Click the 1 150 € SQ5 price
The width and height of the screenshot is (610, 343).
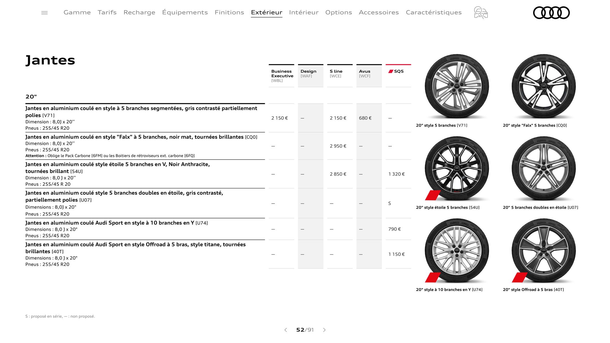coord(396,254)
